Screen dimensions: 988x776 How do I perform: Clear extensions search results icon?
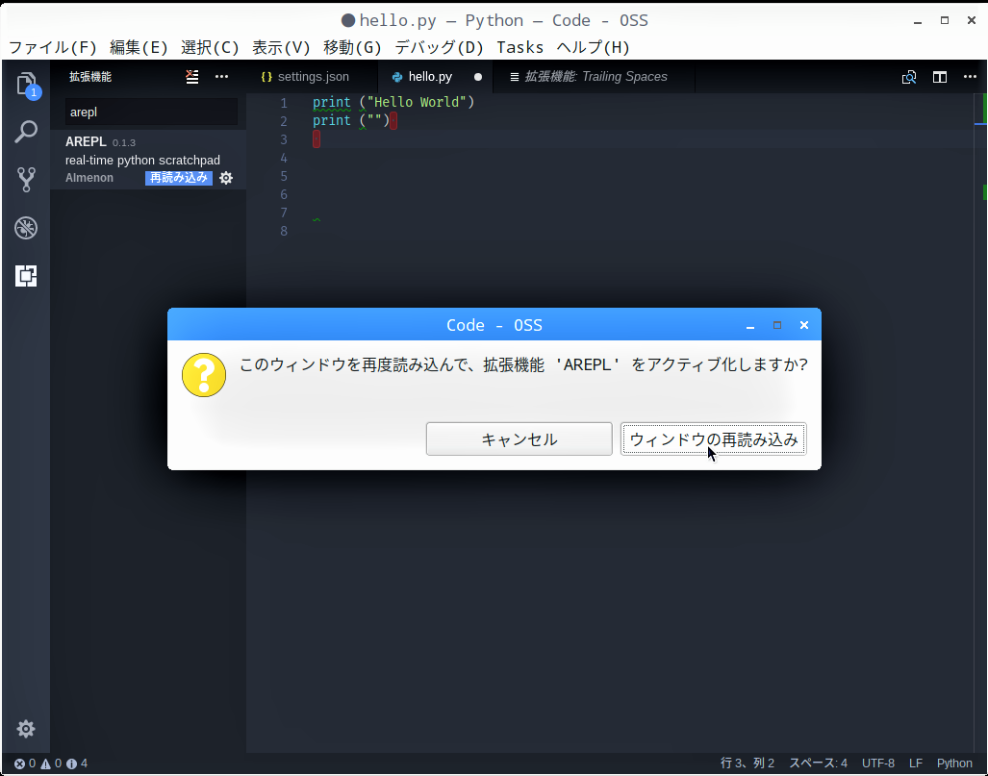[192, 77]
